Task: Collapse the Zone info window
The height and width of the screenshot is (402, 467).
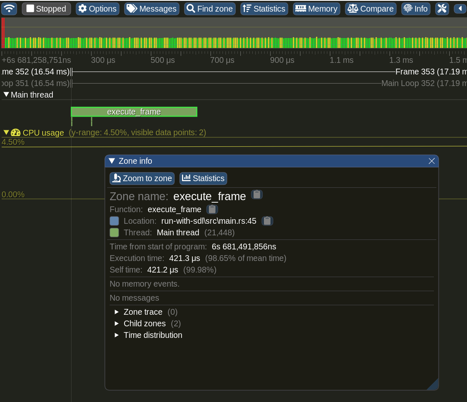Action: [112, 161]
